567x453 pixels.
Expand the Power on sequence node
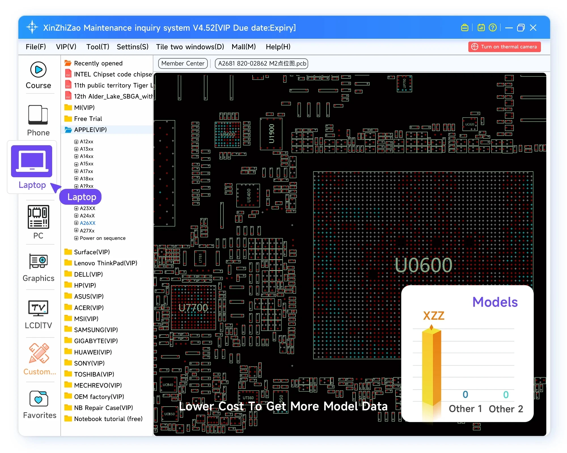point(76,238)
